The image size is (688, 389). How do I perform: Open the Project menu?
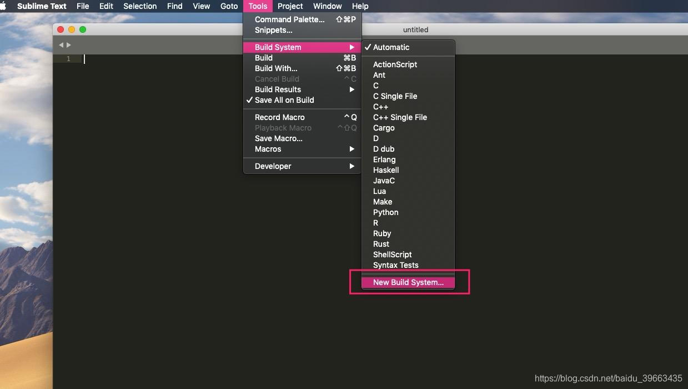pyautogui.click(x=290, y=6)
